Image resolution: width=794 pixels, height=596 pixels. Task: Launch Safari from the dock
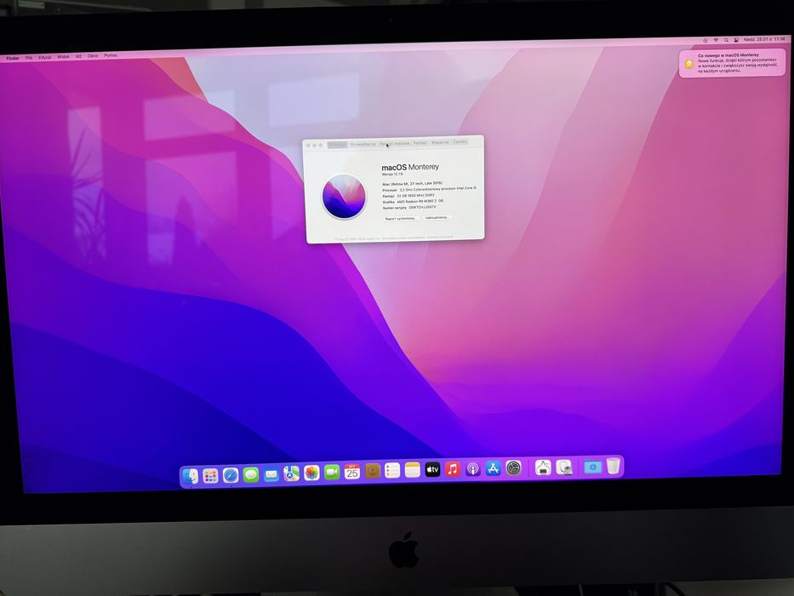pos(231,475)
